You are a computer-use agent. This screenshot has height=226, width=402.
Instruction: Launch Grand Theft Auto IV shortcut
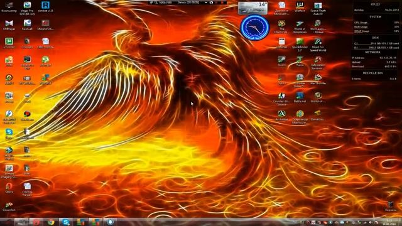318,8
